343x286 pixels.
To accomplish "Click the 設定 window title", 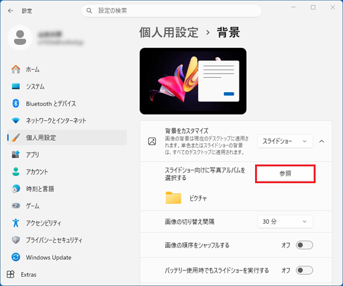I will (x=27, y=11).
